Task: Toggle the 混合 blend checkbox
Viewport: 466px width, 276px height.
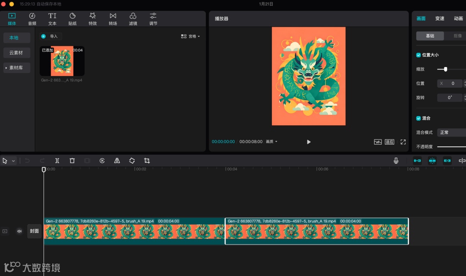Action: tap(419, 118)
